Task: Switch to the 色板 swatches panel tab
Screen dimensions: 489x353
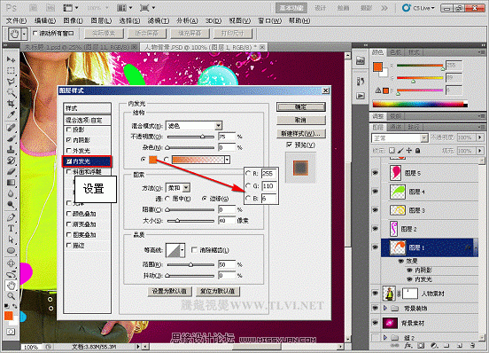Action: [x=396, y=52]
